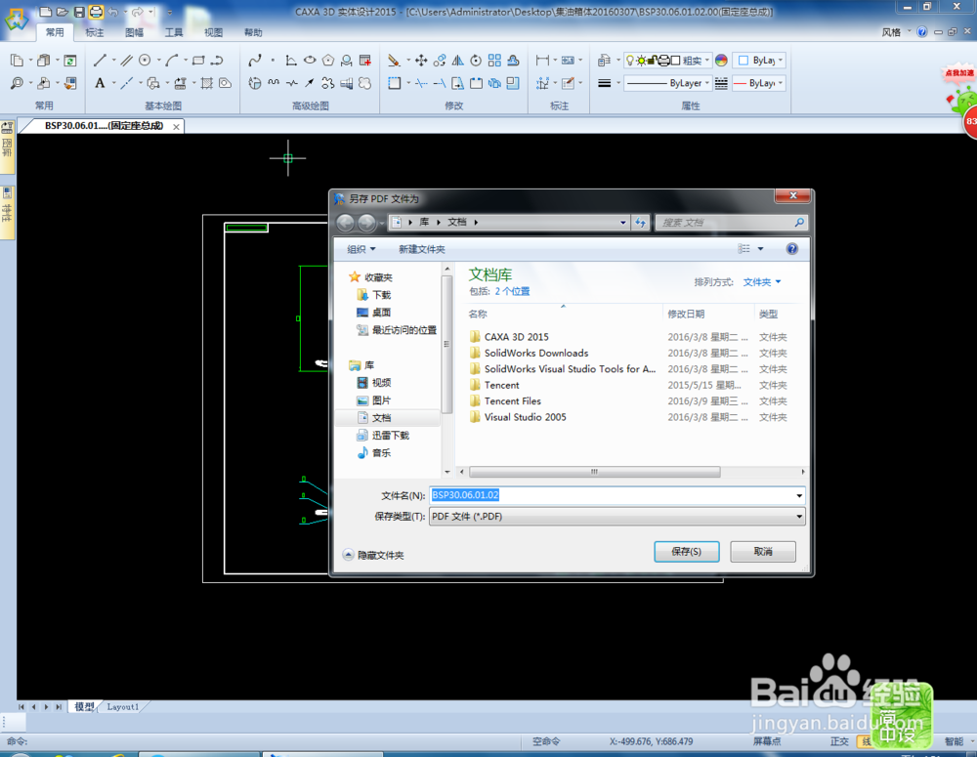This screenshot has width=977, height=757.
Task: Click the Open file icon in quick access
Action: 63,11
